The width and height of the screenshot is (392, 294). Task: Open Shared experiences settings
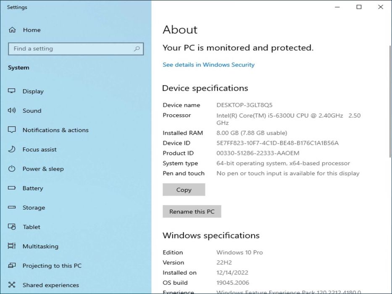click(x=50, y=285)
